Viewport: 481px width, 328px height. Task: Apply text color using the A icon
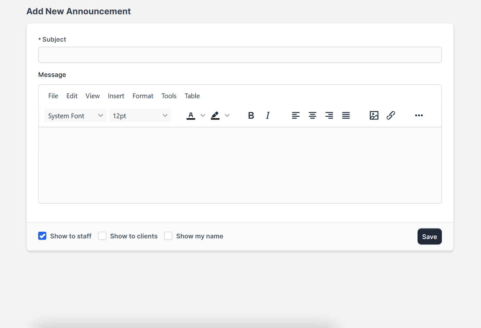tap(191, 115)
